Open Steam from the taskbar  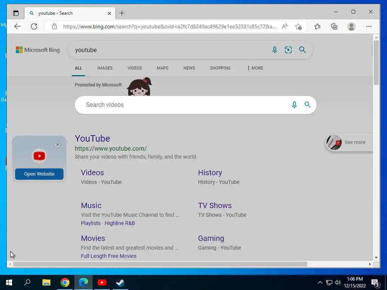click(x=121, y=282)
